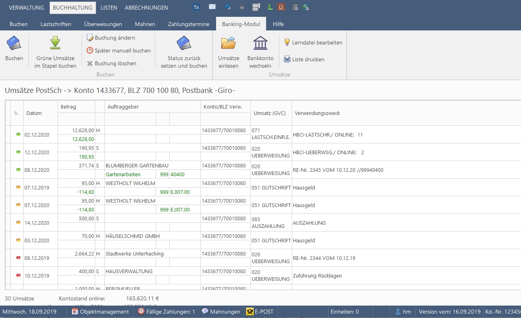The image size is (521, 318).
Task: Switch to the Überweisungen tab
Action: [x=103, y=24]
